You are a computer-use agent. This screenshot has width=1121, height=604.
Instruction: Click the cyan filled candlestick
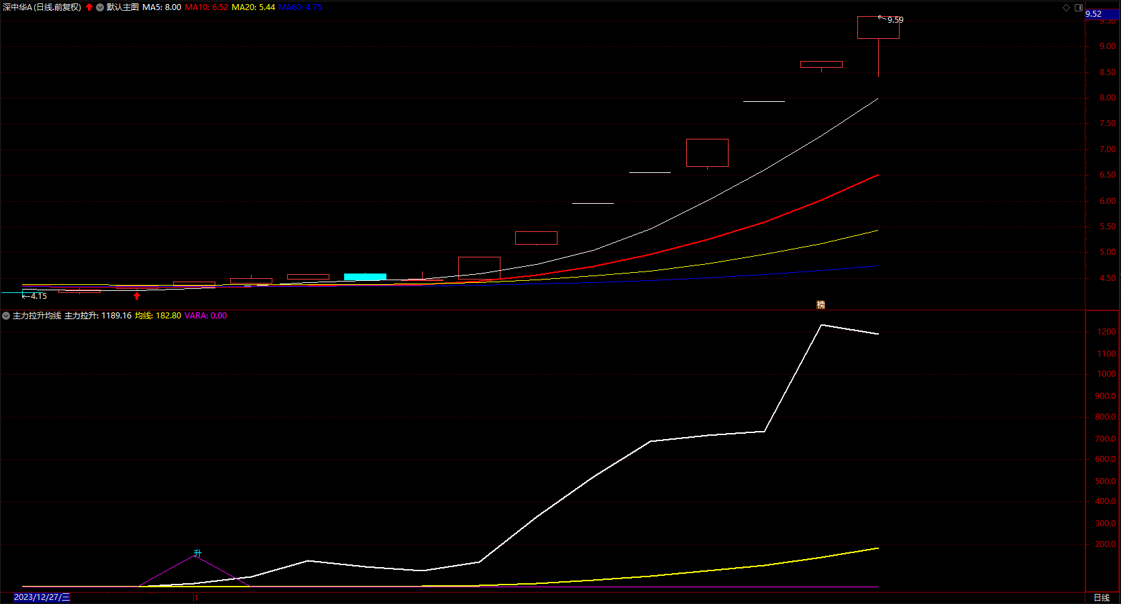(x=365, y=276)
